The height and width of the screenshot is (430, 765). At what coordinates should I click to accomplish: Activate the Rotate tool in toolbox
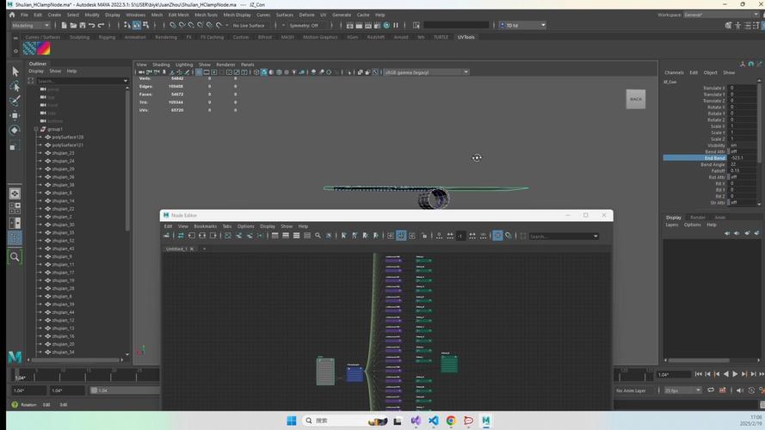click(x=15, y=130)
